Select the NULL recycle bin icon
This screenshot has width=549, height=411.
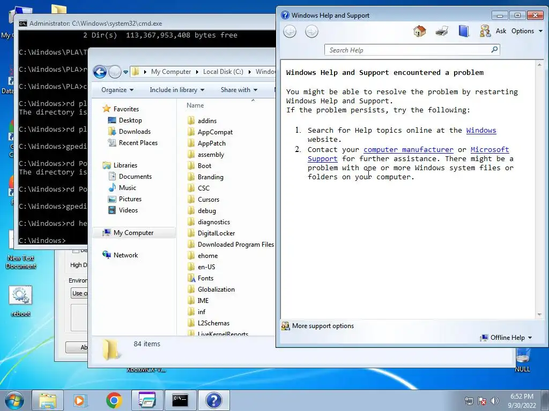(x=522, y=360)
